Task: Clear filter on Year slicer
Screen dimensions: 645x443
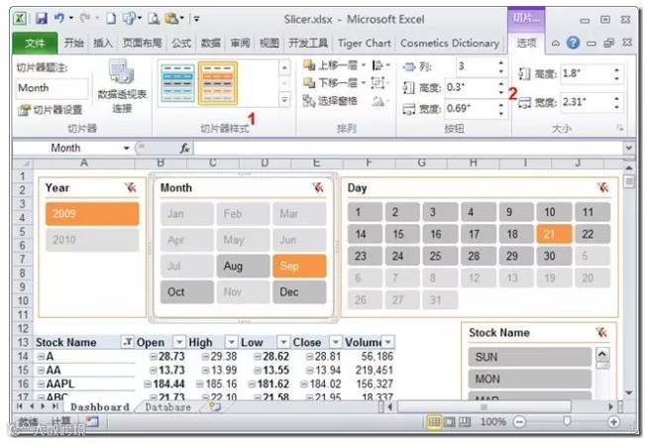Action: coord(131,188)
